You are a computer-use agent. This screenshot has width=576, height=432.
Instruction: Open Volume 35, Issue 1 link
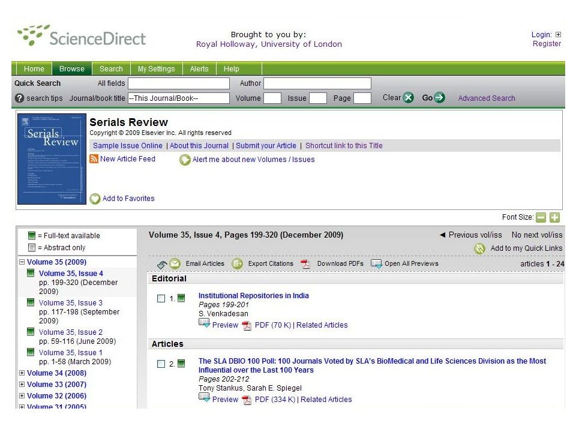point(71,352)
